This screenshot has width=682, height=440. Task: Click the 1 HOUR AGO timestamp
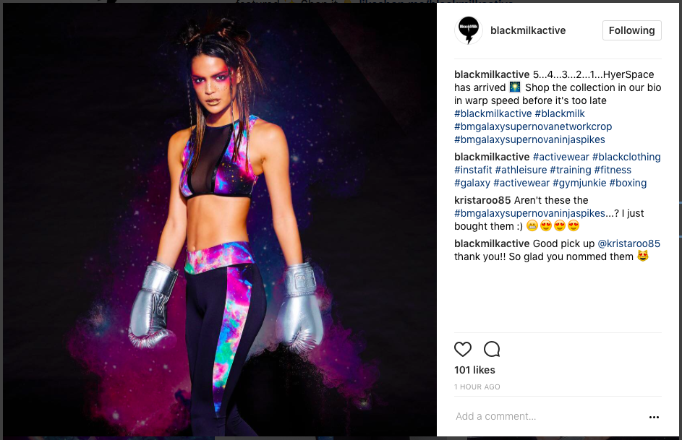pos(477,387)
